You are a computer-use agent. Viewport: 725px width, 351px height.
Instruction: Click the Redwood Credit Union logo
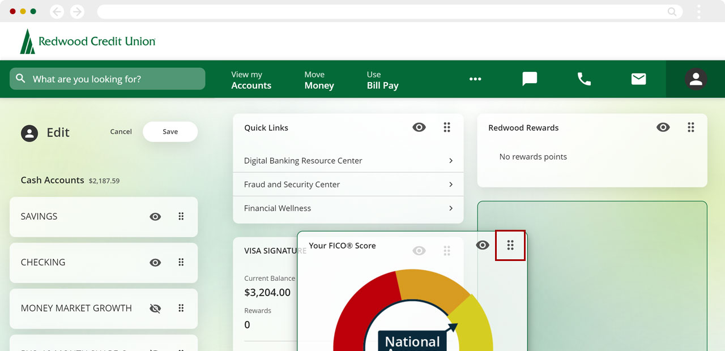click(x=88, y=41)
